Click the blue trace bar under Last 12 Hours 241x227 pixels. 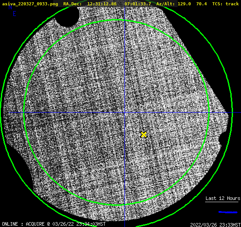click(x=228, y=212)
